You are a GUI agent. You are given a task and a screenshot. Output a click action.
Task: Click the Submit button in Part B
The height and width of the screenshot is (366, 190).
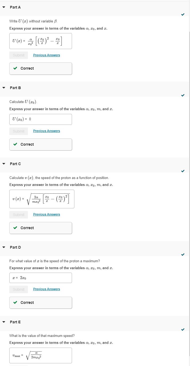[x=18, y=131]
